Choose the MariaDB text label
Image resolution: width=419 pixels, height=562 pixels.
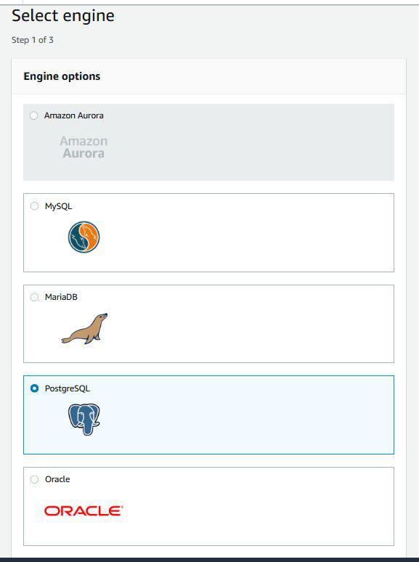pyautogui.click(x=61, y=297)
